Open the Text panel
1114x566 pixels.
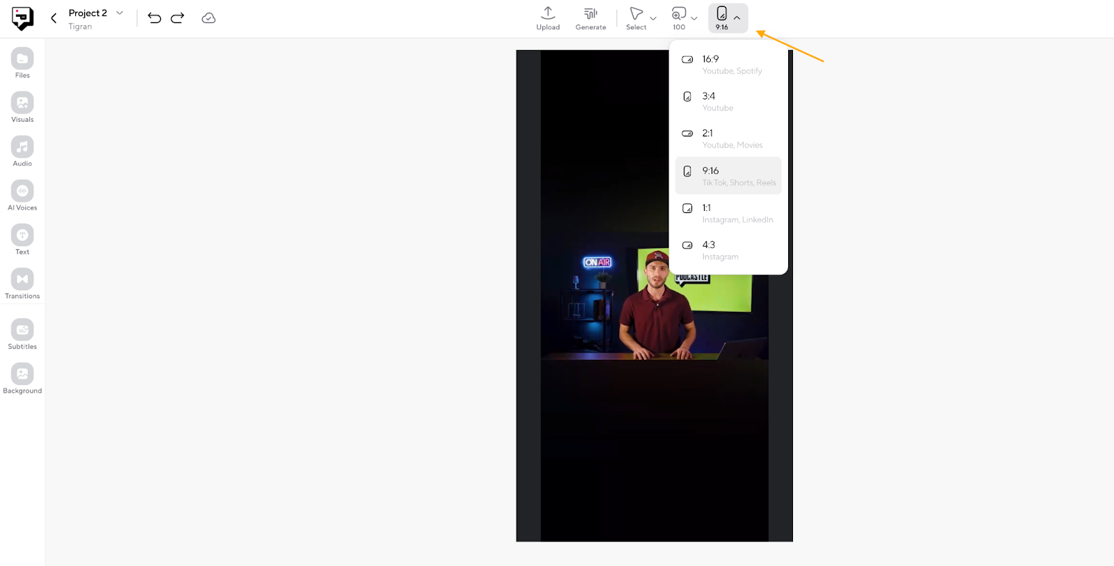pos(22,239)
